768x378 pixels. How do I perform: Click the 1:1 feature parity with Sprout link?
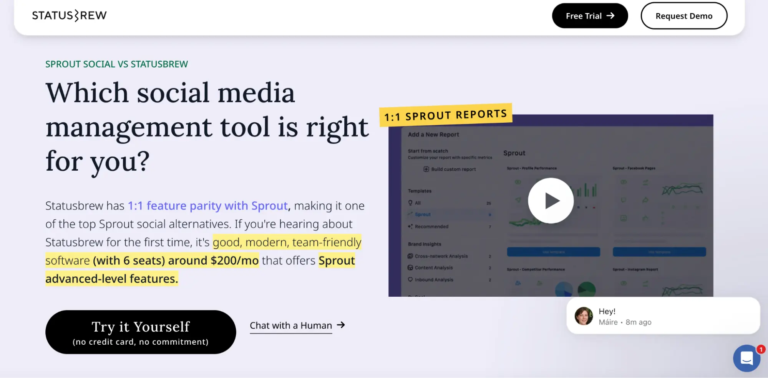pyautogui.click(x=208, y=205)
